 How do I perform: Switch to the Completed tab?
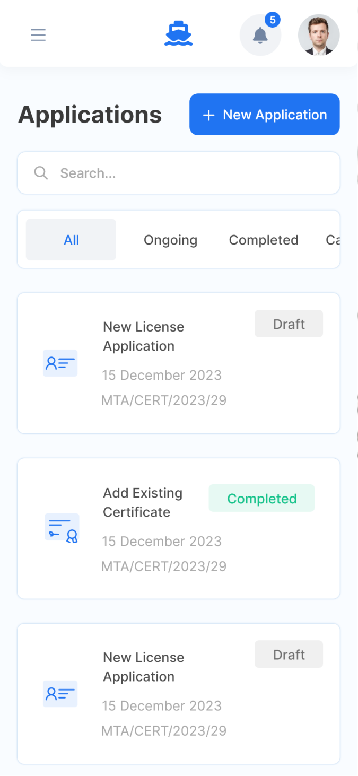click(264, 240)
